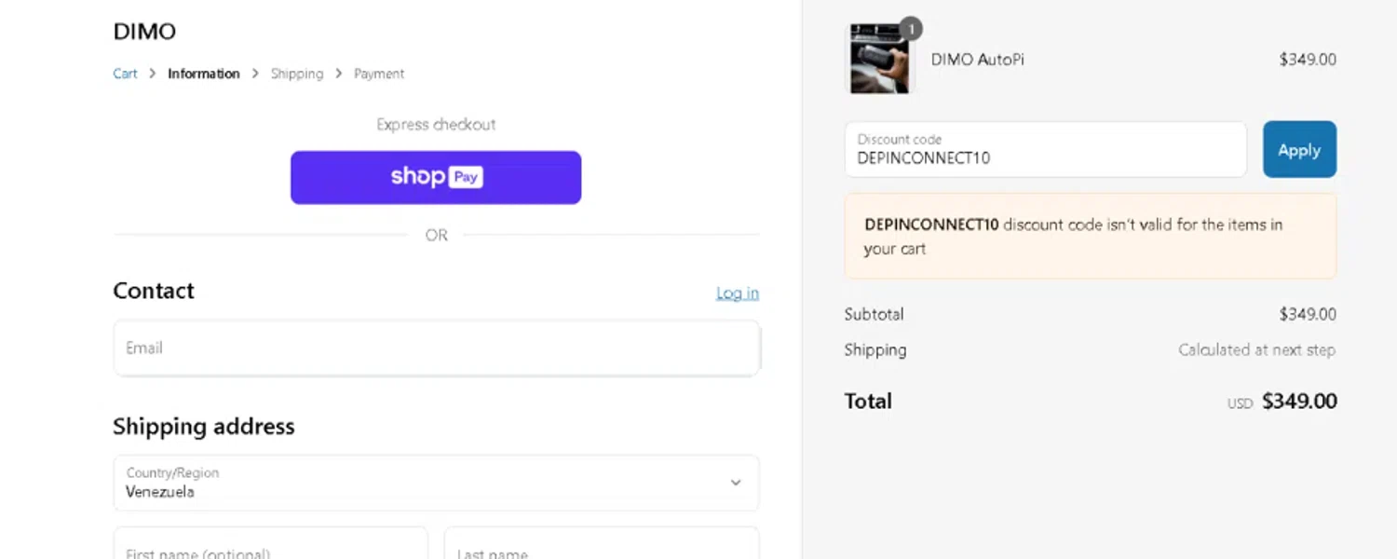Click the chevron after Shipping breadcrumb
Image resolution: width=1397 pixels, height=559 pixels.
(338, 74)
